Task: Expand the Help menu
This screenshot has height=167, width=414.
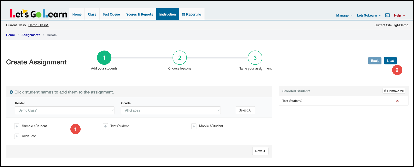Action: [399, 15]
